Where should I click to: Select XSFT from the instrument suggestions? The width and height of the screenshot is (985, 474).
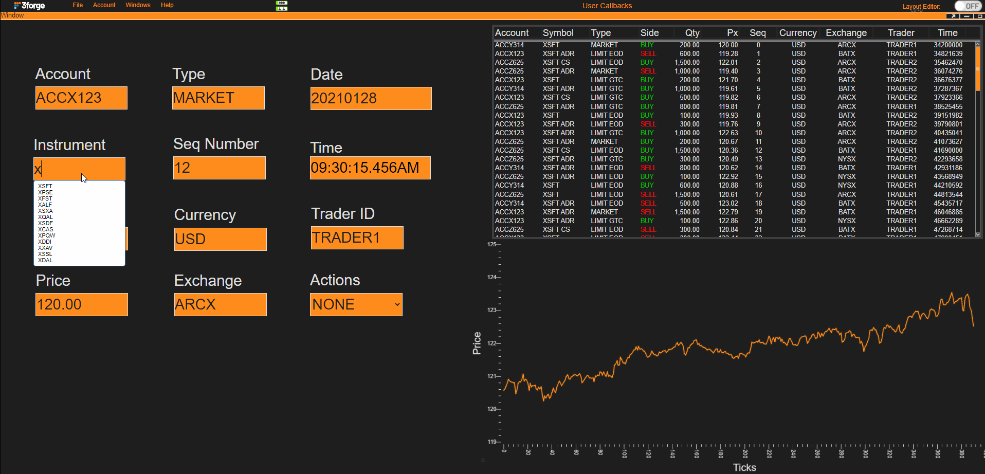[45, 186]
